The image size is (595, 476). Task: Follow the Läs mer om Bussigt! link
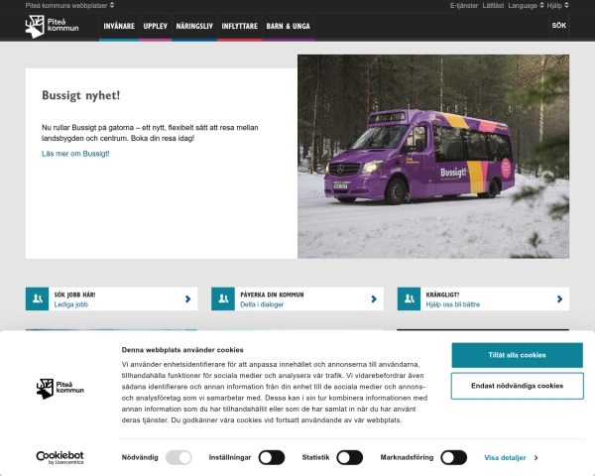[75, 154]
